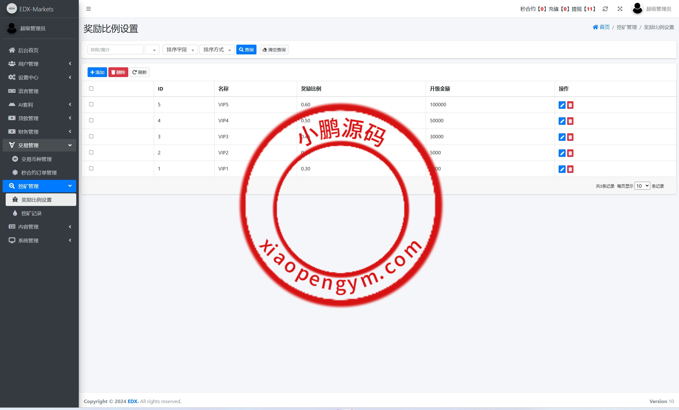This screenshot has height=410, width=679.
Task: Click red trash icon for VIP1 row
Action: [x=570, y=169]
